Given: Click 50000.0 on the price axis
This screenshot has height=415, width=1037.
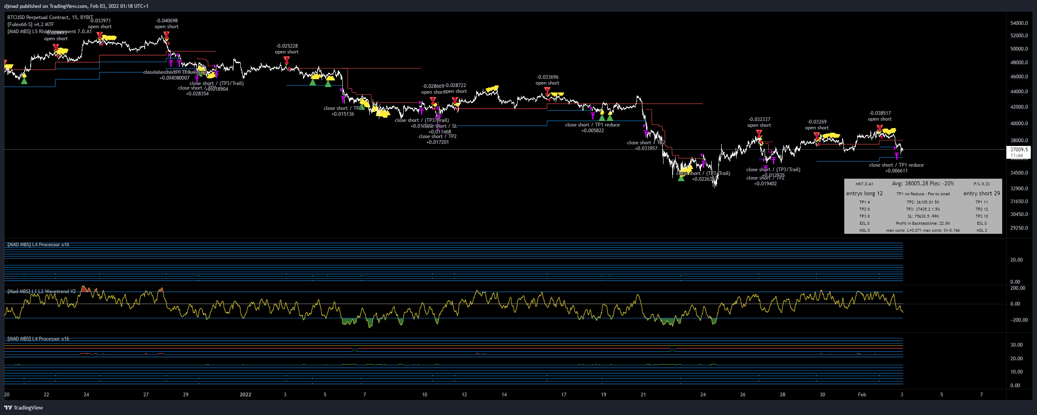Looking at the screenshot, I should coord(1019,49).
